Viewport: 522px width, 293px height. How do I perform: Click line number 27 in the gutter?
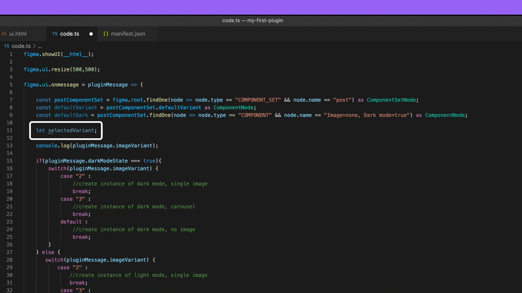click(10, 252)
